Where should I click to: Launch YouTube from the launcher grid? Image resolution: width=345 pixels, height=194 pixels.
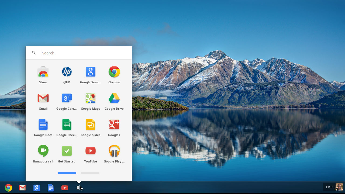tap(91, 151)
